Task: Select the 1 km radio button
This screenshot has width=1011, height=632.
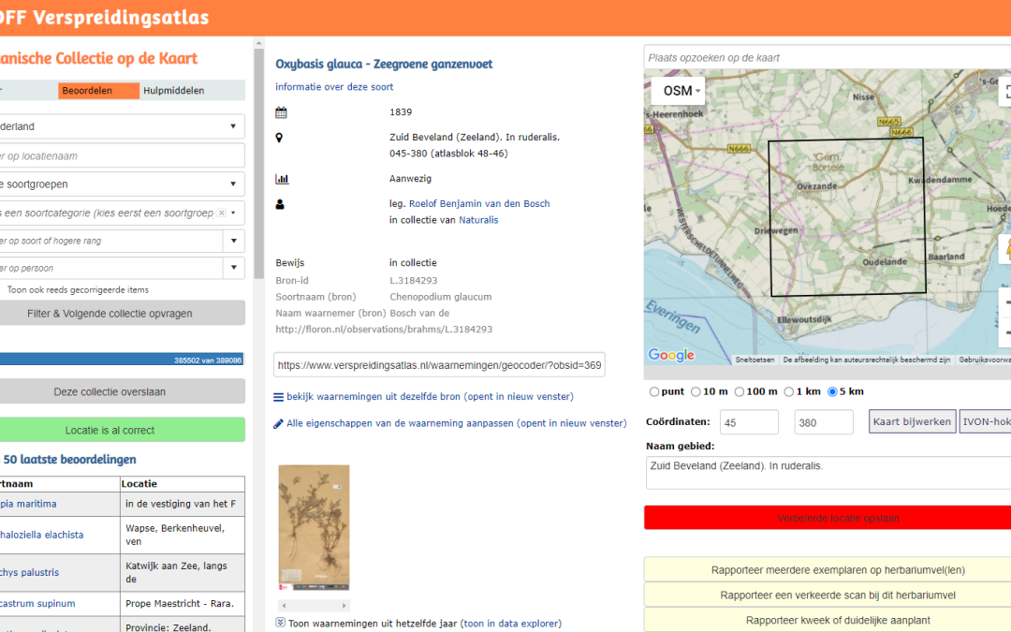Action: pos(788,392)
